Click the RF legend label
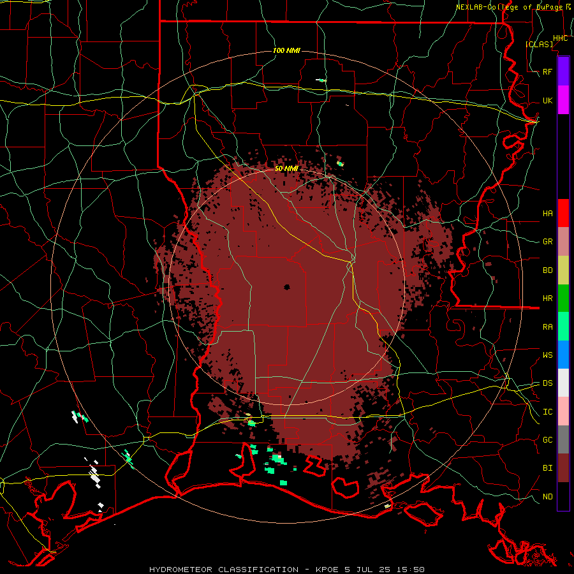574x574 pixels. pyautogui.click(x=548, y=71)
